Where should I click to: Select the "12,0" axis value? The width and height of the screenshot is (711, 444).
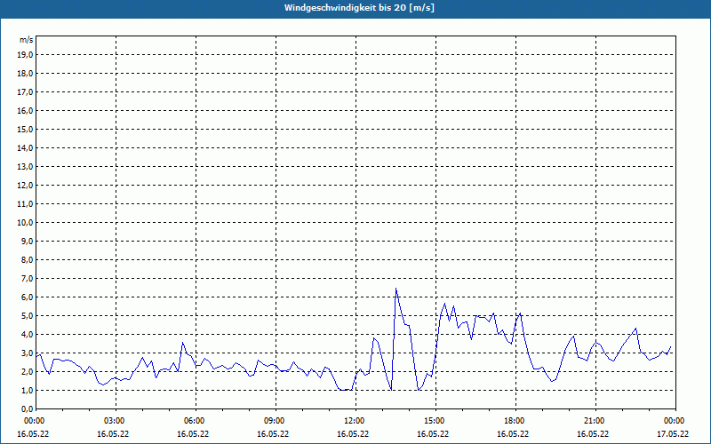coord(25,186)
